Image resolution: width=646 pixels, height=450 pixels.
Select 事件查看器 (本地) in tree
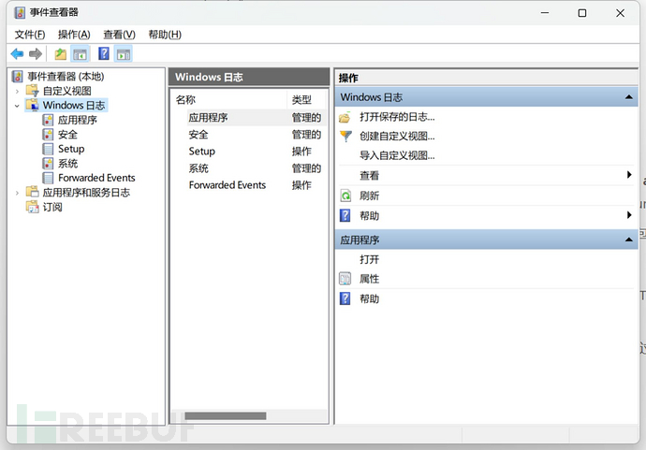[66, 76]
